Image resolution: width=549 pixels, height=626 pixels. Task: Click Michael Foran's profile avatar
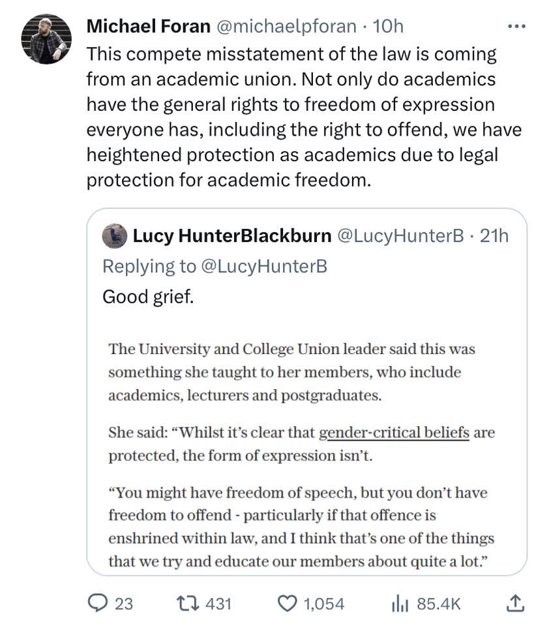click(x=46, y=38)
